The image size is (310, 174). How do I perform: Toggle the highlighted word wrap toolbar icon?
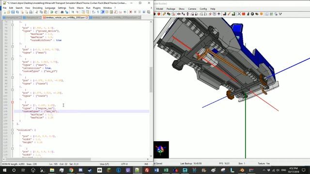coord(102,12)
